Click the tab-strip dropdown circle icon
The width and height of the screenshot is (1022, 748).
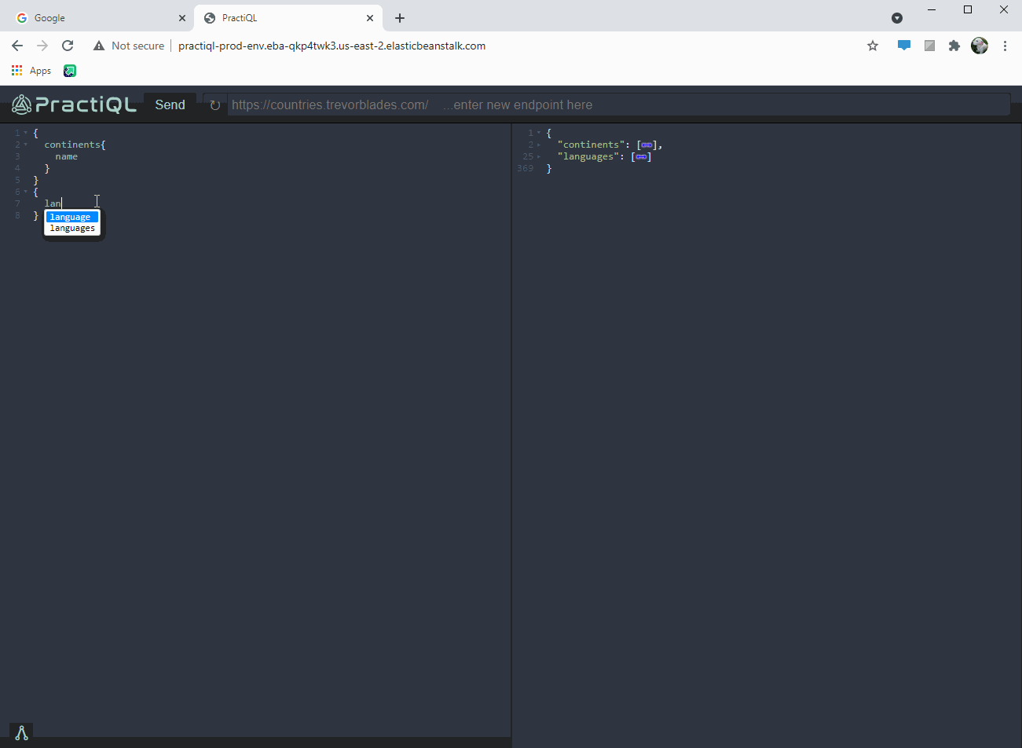(897, 18)
